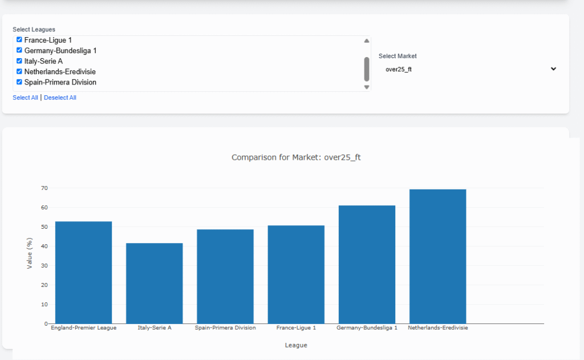
Task: Click the Deselect All link
Action: pyautogui.click(x=60, y=98)
